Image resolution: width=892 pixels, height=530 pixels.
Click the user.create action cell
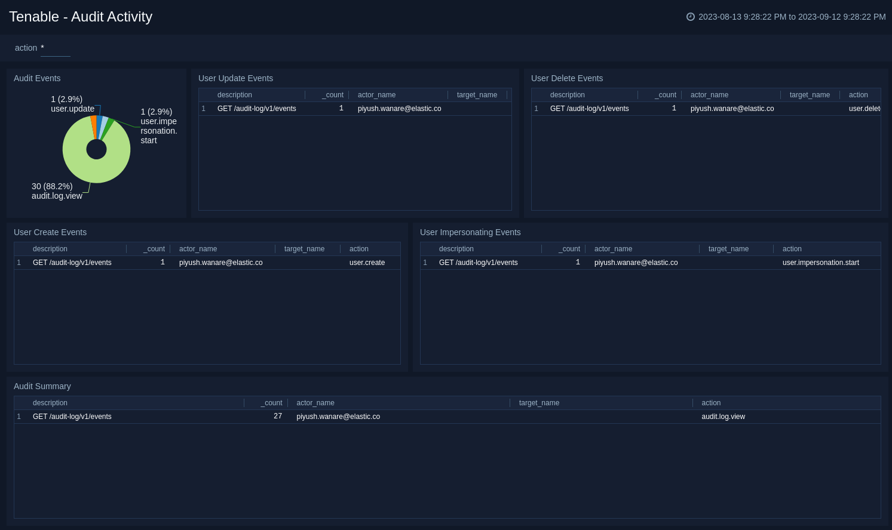click(367, 263)
